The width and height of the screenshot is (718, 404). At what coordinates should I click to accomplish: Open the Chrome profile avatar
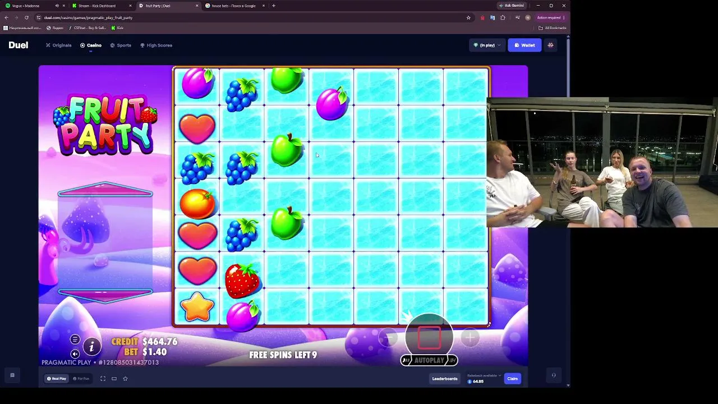tap(527, 17)
